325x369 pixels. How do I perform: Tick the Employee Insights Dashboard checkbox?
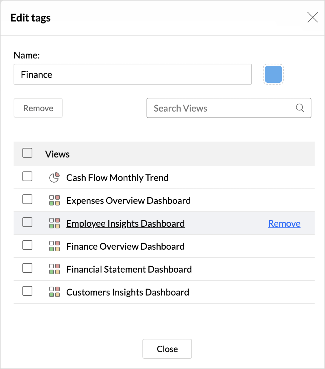click(28, 222)
